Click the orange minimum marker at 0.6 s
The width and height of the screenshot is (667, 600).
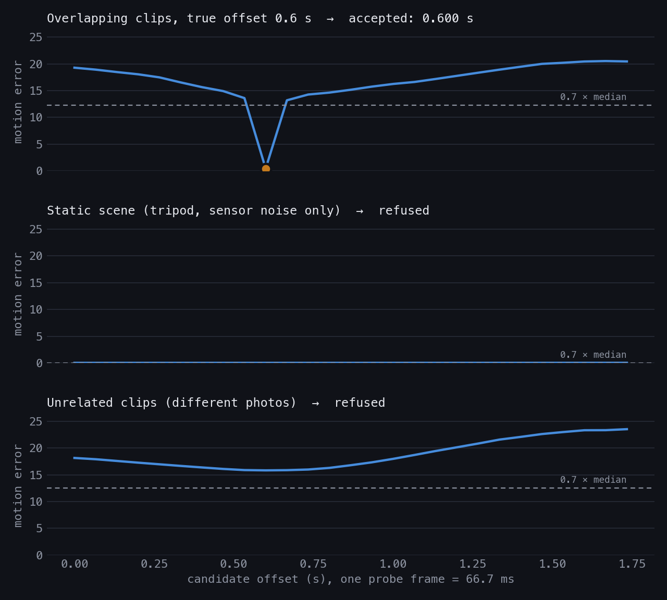point(266,169)
